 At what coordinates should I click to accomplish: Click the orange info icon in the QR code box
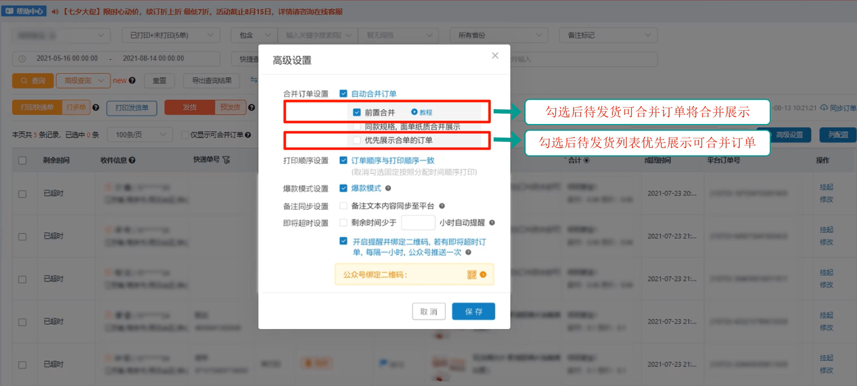pyautogui.click(x=483, y=275)
